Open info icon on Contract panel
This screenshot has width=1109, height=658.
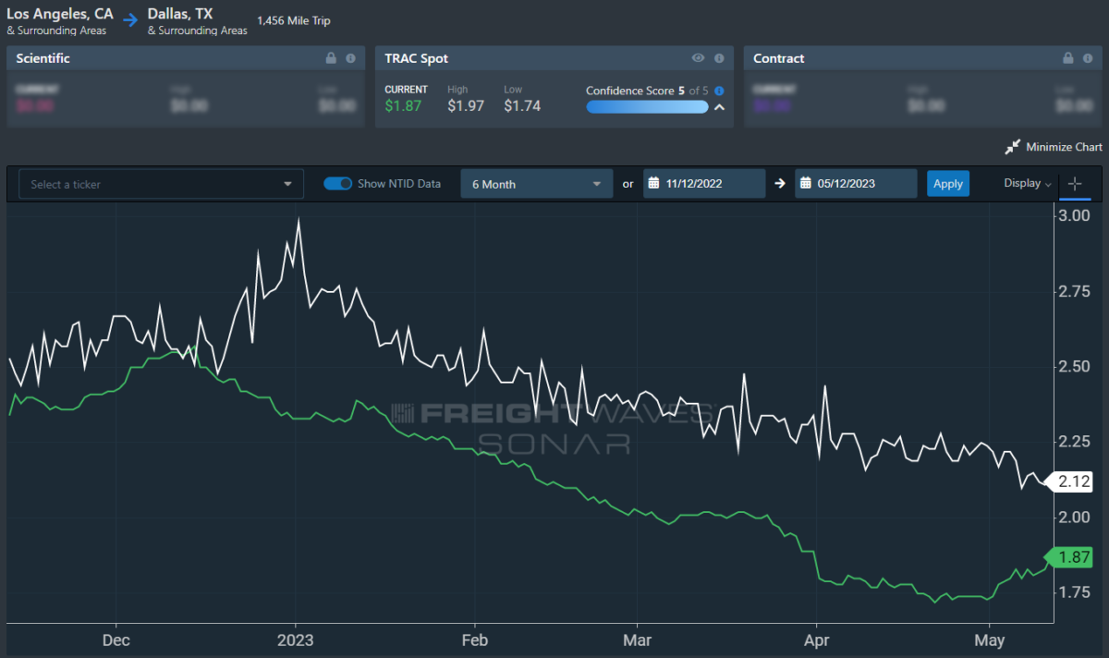pos(1088,58)
